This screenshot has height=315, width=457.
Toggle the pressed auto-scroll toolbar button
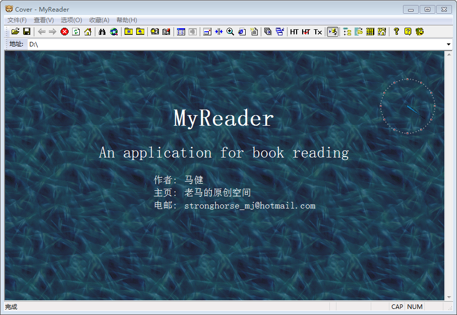pyautogui.click(x=332, y=32)
